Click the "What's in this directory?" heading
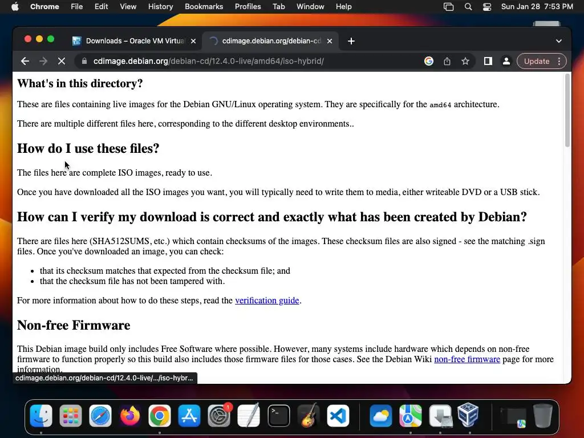The height and width of the screenshot is (438, 584). (x=80, y=83)
